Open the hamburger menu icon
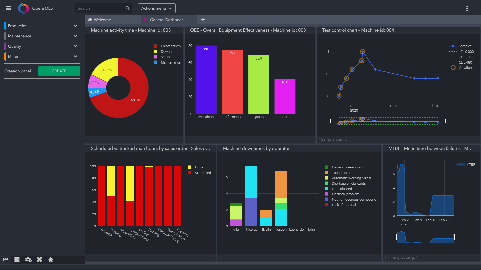Viewport: 481px width, 270px height. pyautogui.click(x=8, y=8)
